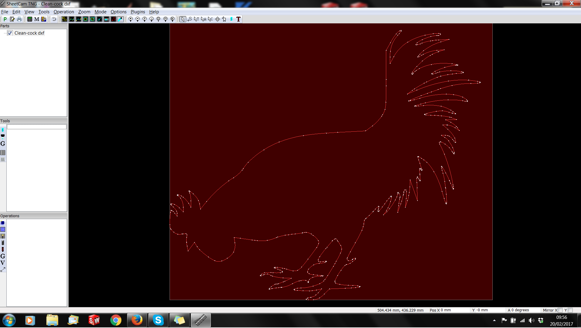Open the Operation menu
Screen dimensions: 581x328
(x=64, y=12)
